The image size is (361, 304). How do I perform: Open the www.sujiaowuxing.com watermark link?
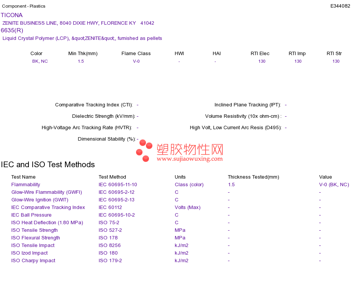[x=190, y=159]
